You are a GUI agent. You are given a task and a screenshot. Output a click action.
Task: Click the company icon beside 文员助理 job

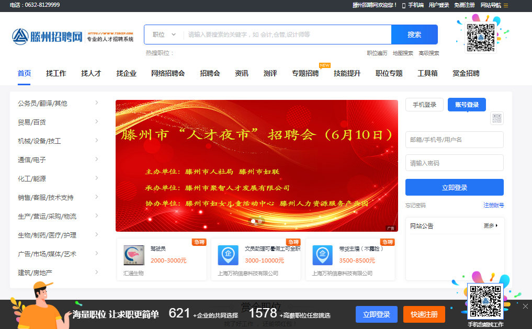(228, 255)
